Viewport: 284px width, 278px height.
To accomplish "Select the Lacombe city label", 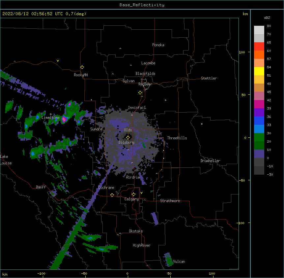I will (x=148, y=63).
